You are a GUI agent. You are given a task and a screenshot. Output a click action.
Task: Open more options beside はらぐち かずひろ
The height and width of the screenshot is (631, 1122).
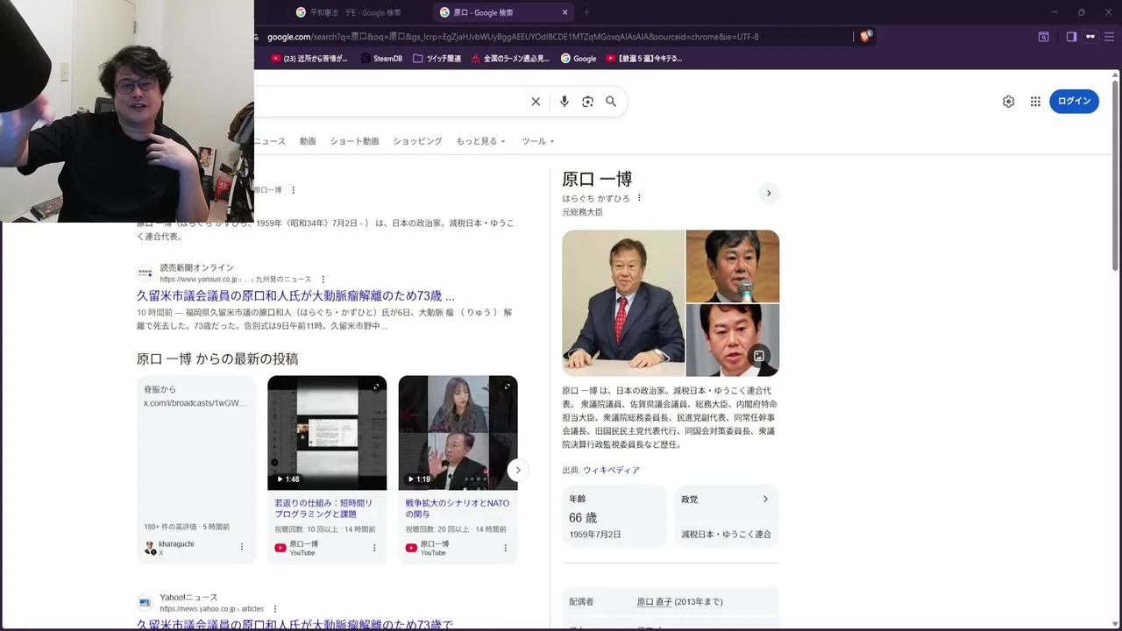[639, 198]
